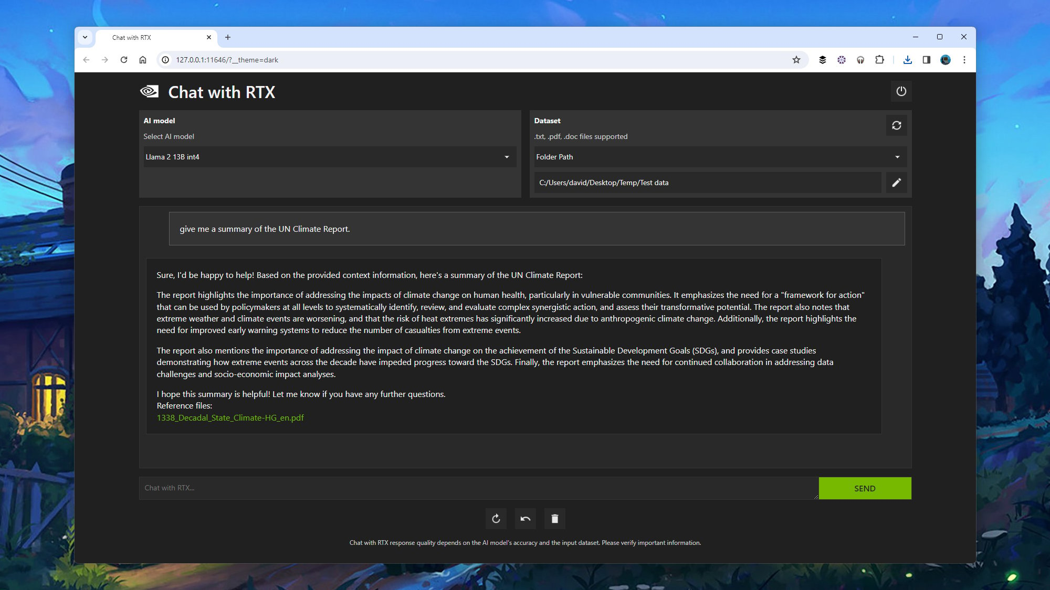Click the user prompt about UN Climate Report
This screenshot has height=590, width=1050.
click(537, 229)
